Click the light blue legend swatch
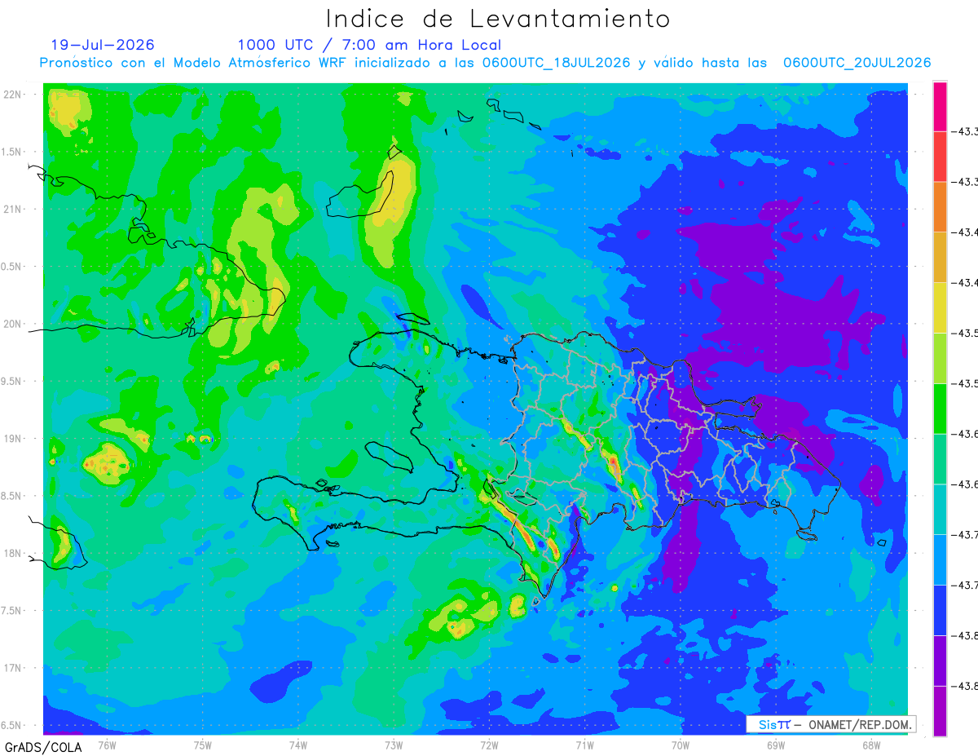 (x=940, y=559)
